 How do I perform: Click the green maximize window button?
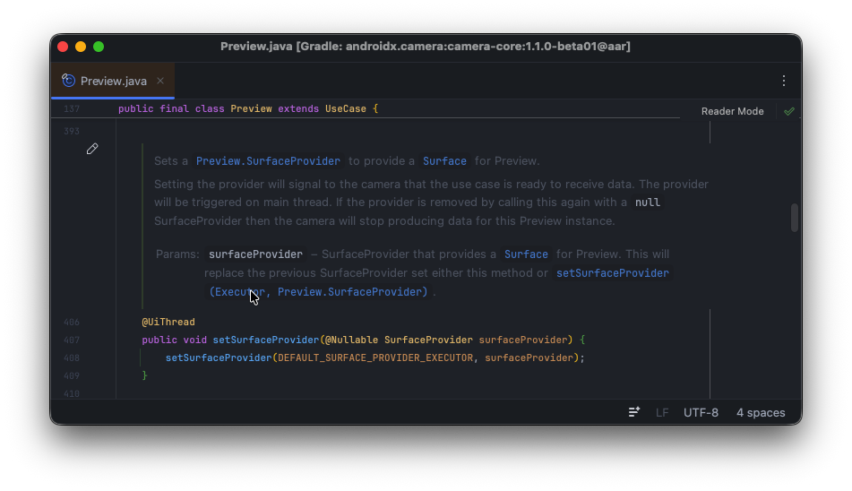99,47
